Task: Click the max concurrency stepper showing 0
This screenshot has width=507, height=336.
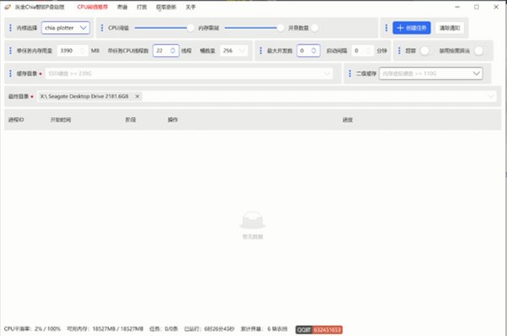Action: (x=308, y=51)
